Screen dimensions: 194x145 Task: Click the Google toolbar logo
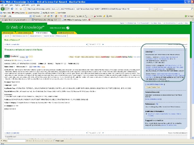3,16
